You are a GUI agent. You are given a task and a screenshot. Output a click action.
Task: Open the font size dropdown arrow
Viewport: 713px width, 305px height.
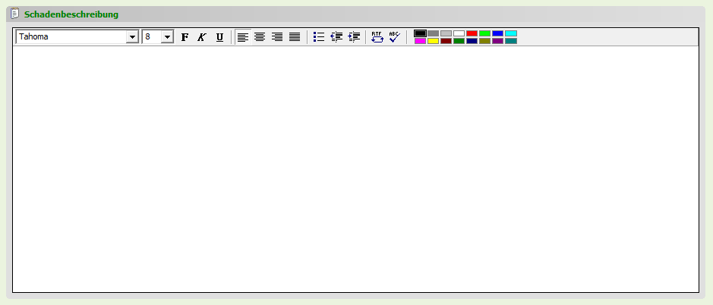[x=167, y=37]
